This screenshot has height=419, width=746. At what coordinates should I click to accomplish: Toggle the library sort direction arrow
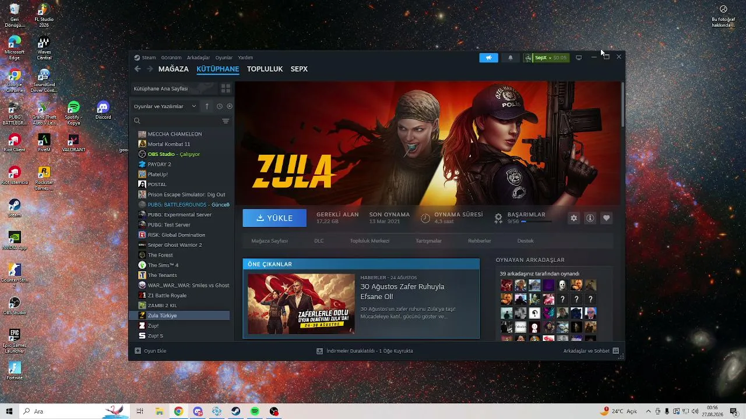(207, 106)
